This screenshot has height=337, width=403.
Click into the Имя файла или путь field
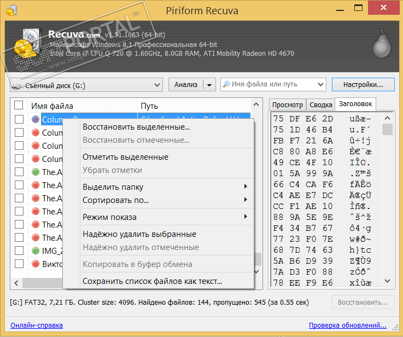(272, 84)
